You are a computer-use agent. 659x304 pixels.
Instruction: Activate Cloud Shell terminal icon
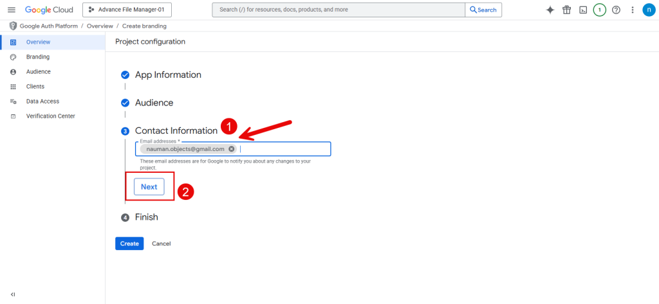coord(583,10)
